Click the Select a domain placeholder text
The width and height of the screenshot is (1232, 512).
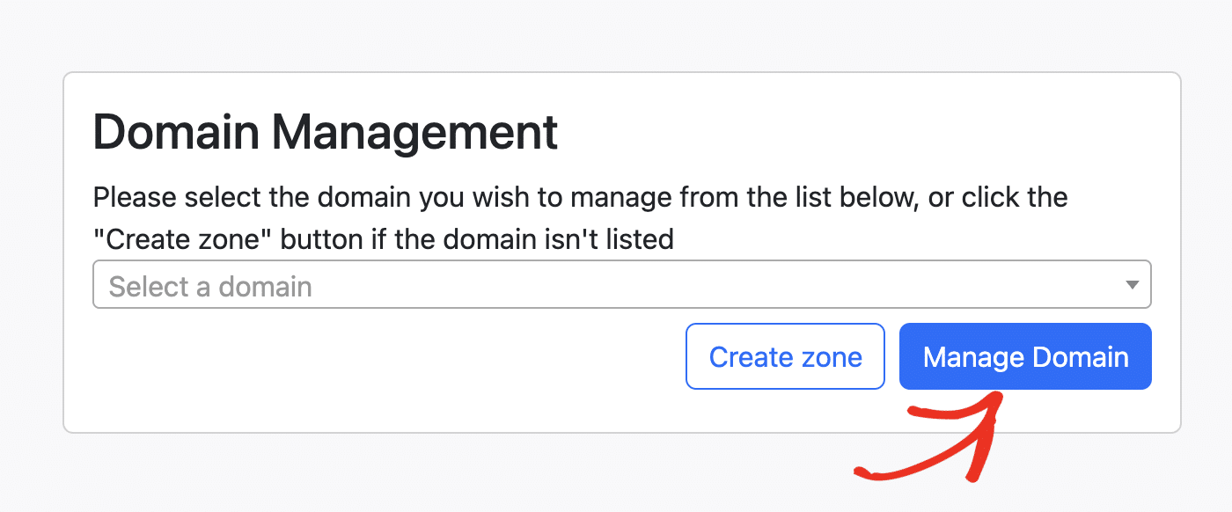[209, 285]
